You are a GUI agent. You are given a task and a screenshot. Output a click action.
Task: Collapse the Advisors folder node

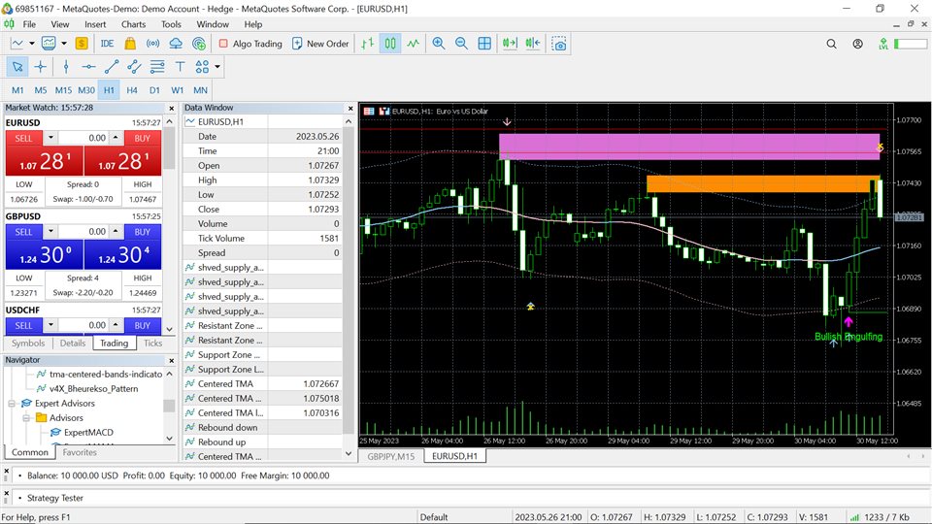coord(26,417)
